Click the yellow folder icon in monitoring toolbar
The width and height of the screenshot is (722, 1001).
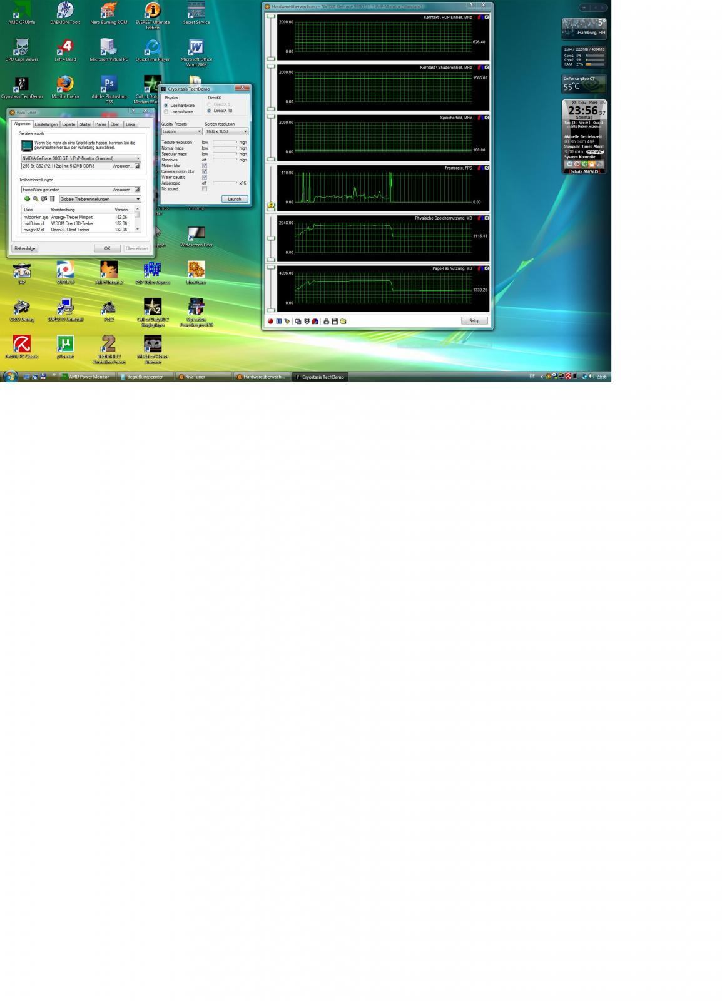343,321
